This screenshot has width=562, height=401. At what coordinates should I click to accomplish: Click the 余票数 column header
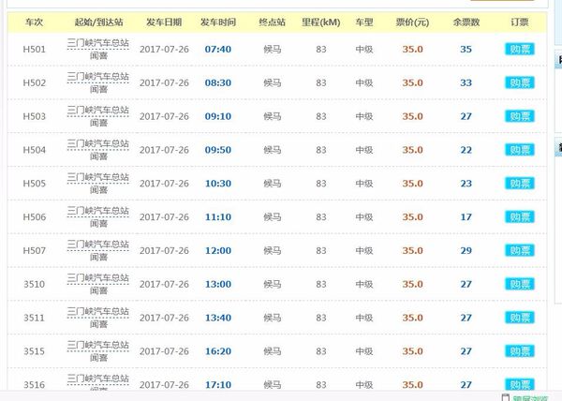[466, 22]
